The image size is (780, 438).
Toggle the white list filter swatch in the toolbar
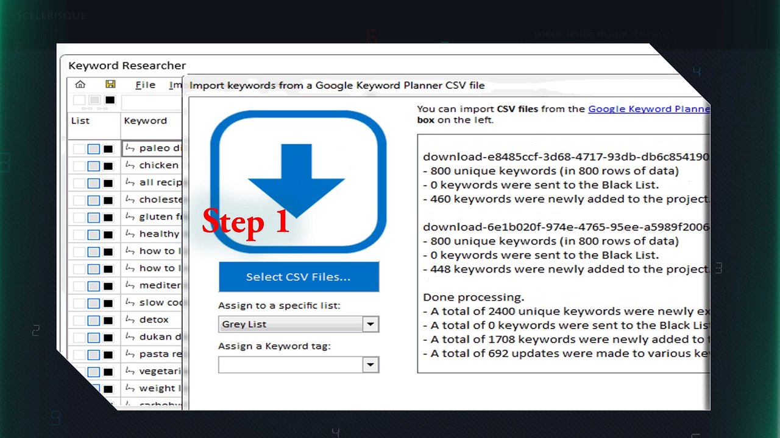pyautogui.click(x=79, y=100)
